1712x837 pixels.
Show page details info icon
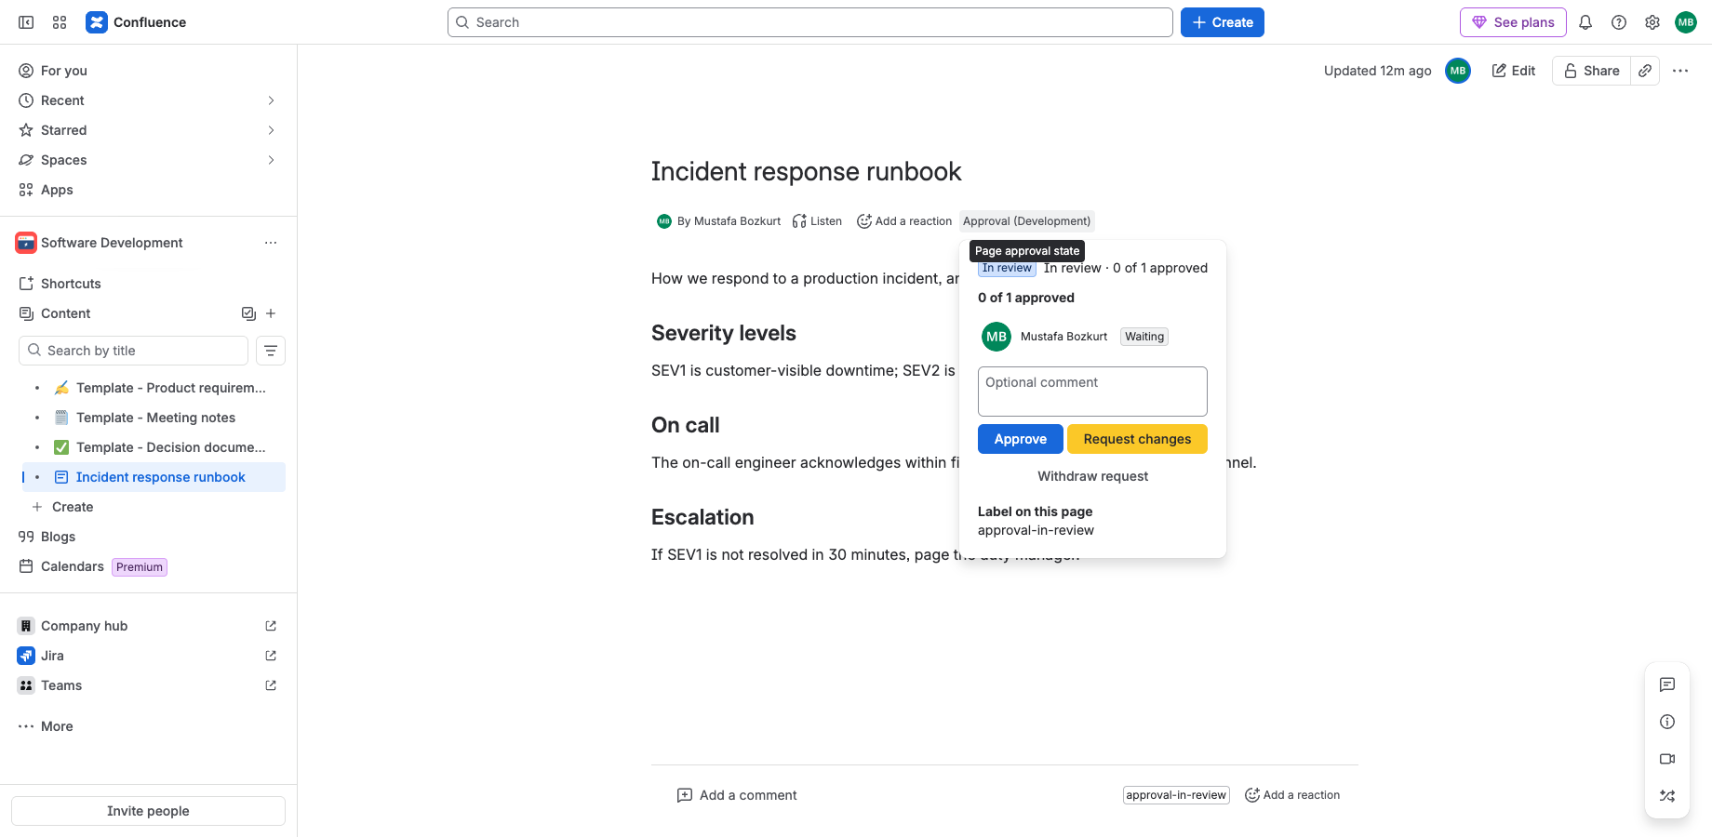pos(1667,722)
